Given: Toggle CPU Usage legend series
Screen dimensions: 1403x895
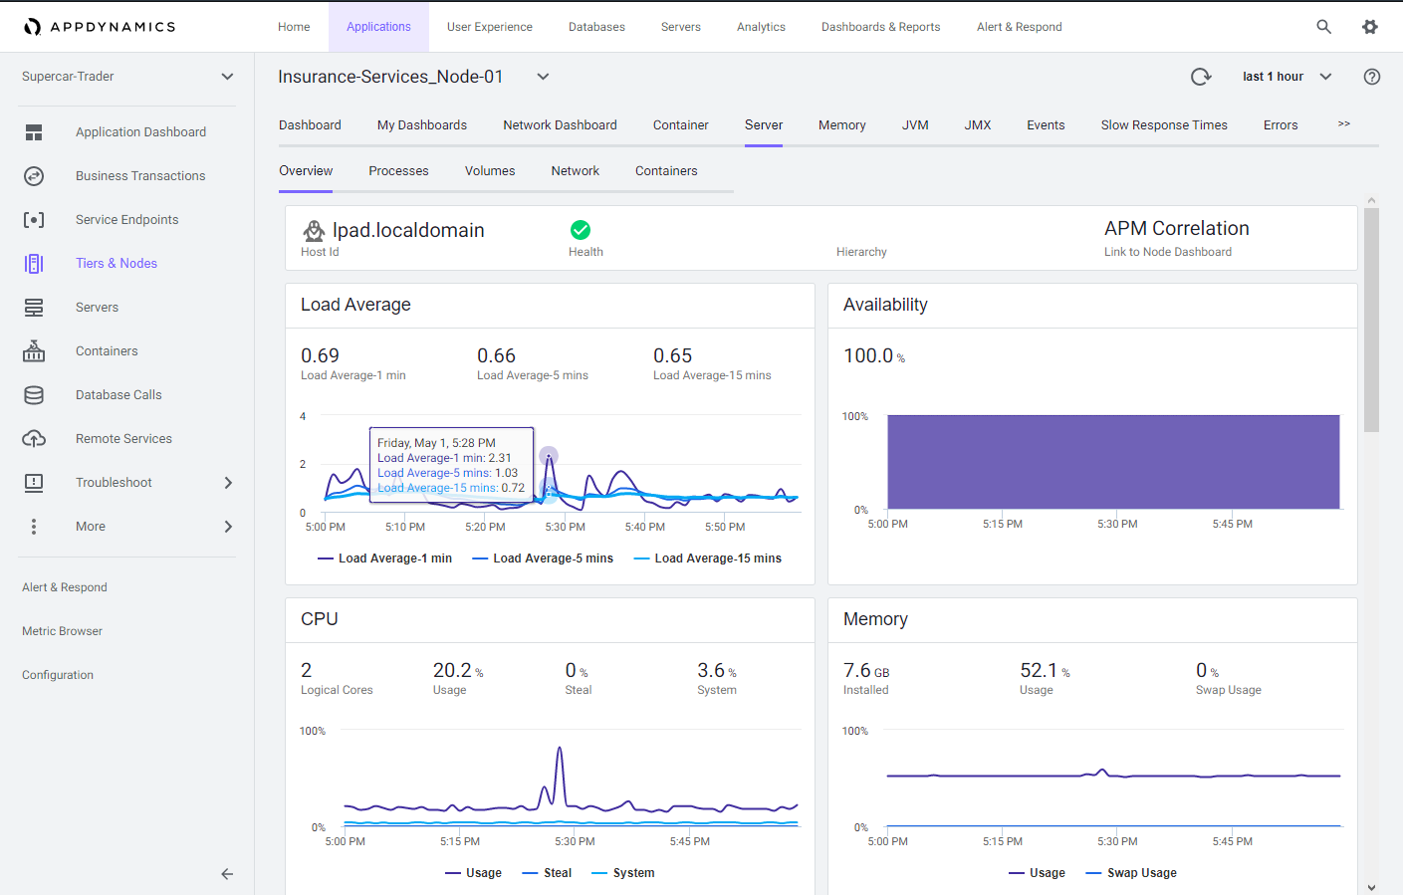Looking at the screenshot, I should click(474, 873).
